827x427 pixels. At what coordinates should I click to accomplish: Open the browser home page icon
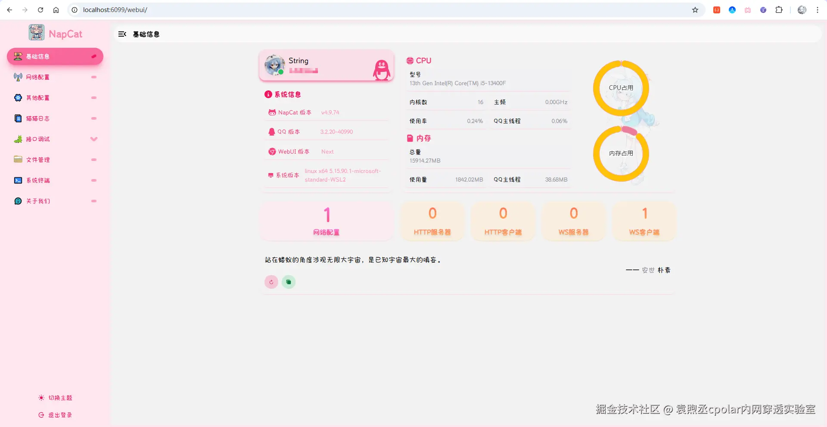click(x=56, y=10)
